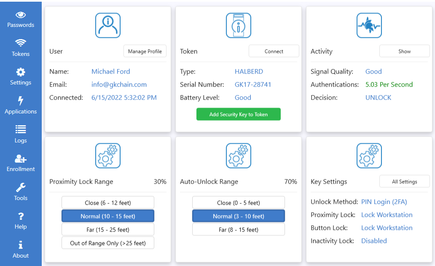Go to Tokens in the sidebar
This screenshot has width=435, height=266.
(21, 48)
